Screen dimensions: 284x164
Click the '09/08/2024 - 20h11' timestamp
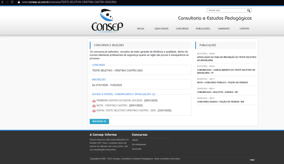point(206,98)
